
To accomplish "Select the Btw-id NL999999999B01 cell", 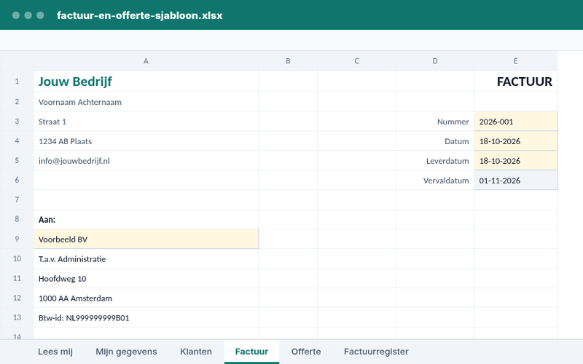I will [146, 318].
